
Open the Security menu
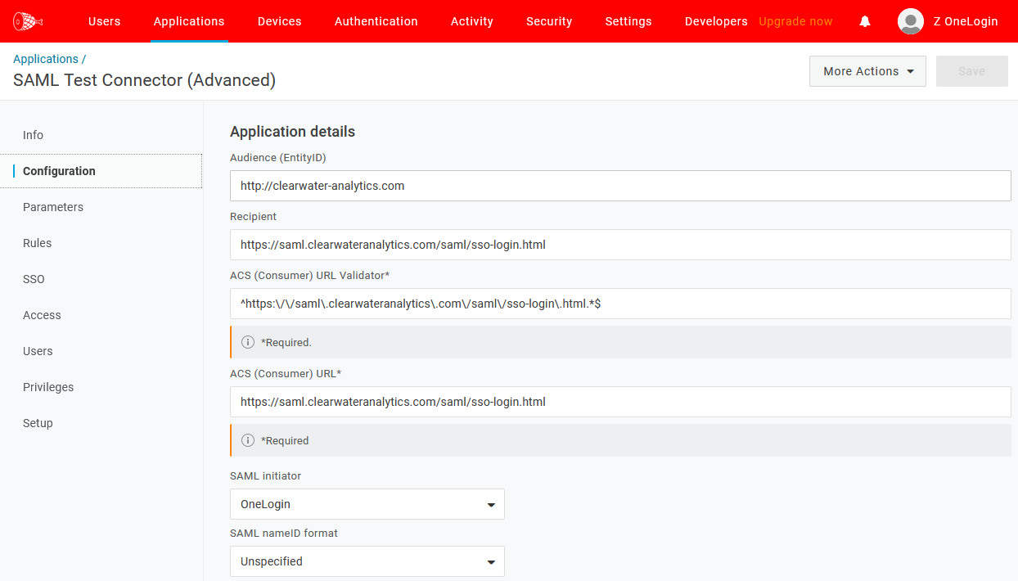549,21
